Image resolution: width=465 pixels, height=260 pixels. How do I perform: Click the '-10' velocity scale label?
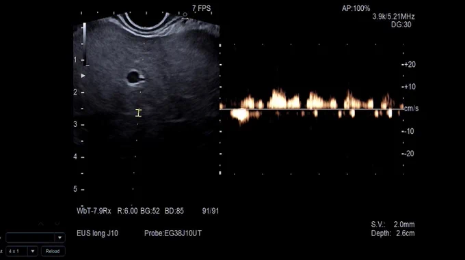point(409,131)
